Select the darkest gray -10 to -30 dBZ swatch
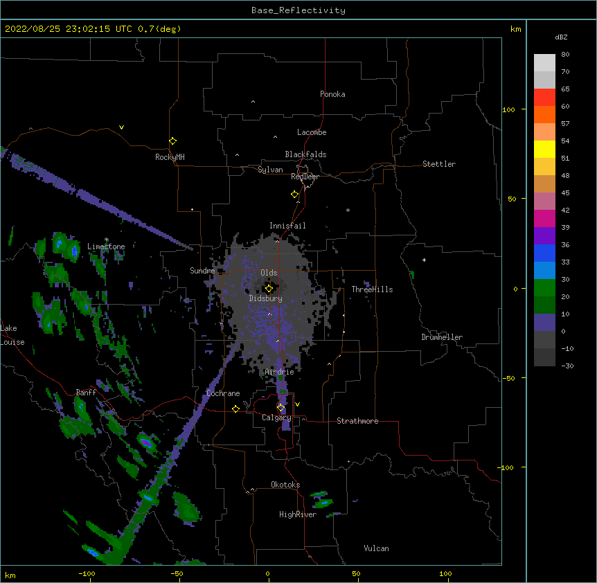Screen dimensions: 597x583 click(x=544, y=357)
